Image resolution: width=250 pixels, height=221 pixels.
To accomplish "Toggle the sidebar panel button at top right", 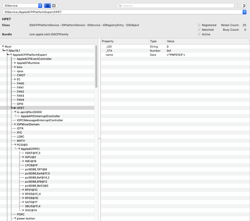I will click(x=244, y=6).
